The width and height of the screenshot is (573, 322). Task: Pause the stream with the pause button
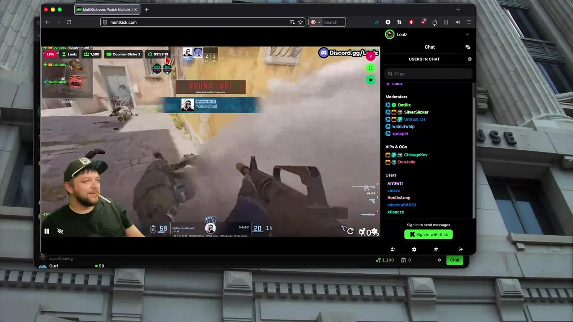[x=47, y=231]
